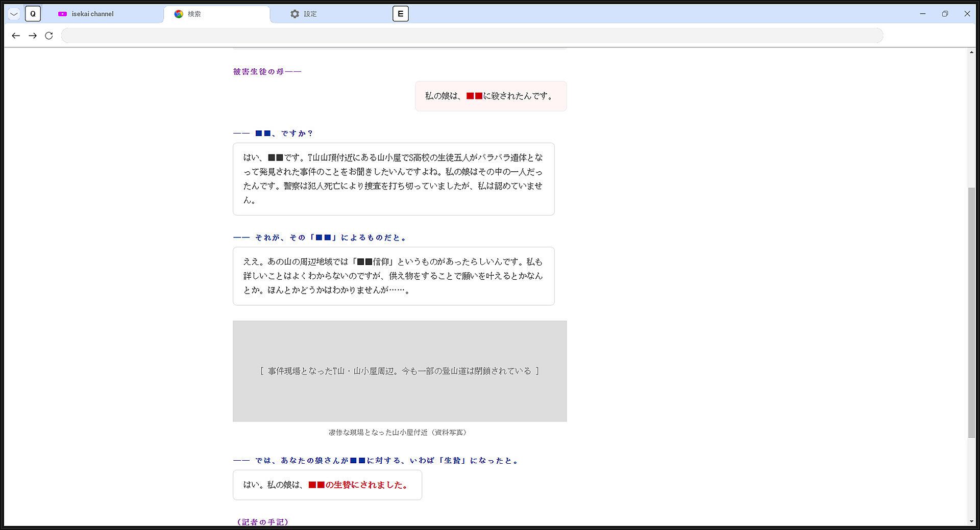Click the 被害生徒の母 heading
The width and height of the screenshot is (980, 530).
point(267,72)
